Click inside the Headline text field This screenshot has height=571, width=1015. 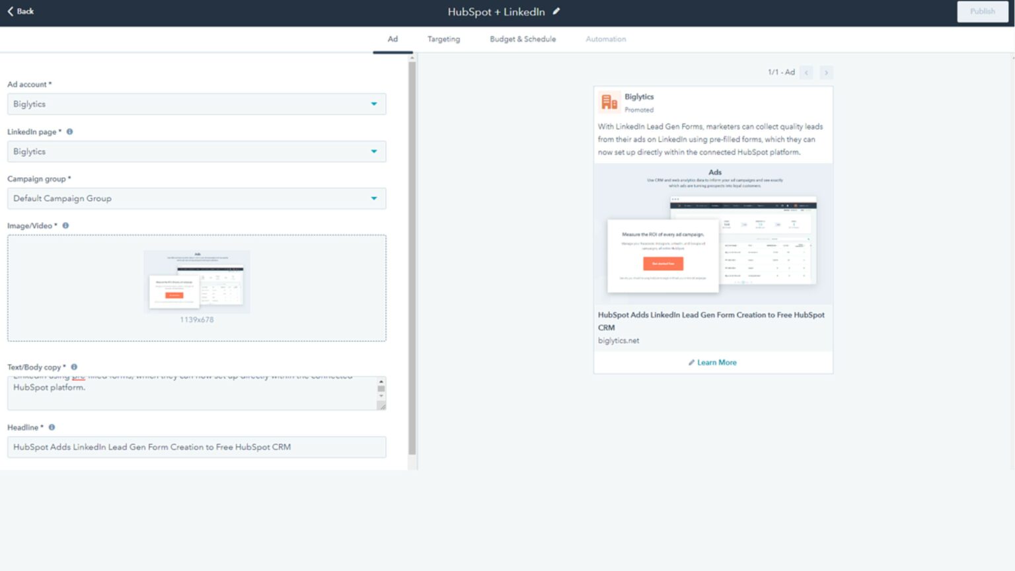(x=196, y=447)
